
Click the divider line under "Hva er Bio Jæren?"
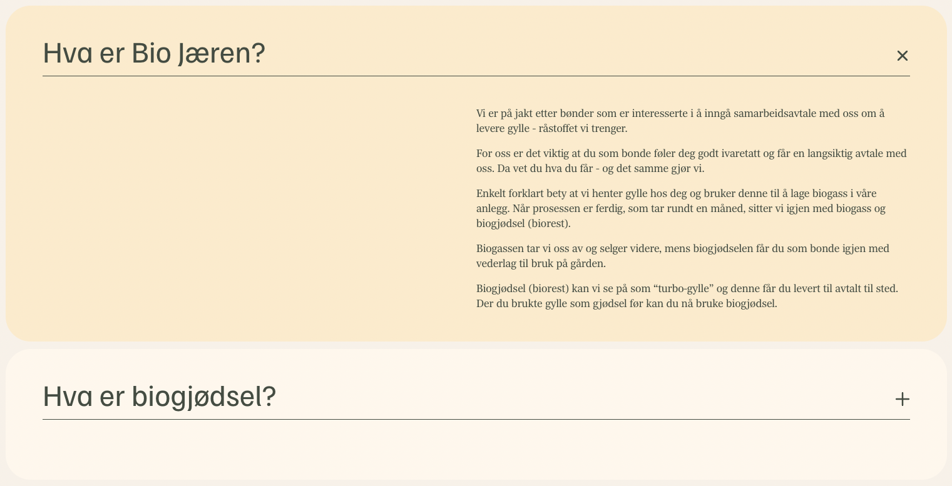[x=476, y=76]
